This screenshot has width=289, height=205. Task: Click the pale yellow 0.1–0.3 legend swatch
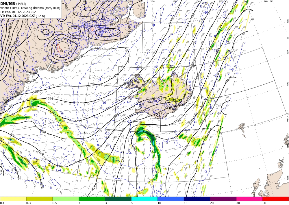point(13,199)
